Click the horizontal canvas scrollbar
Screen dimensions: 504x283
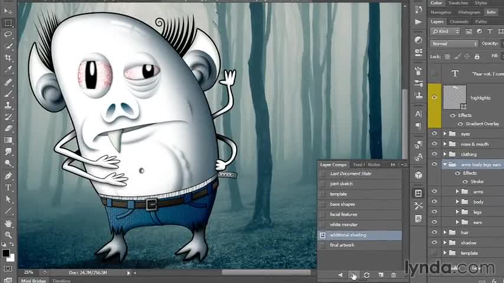pos(266,272)
